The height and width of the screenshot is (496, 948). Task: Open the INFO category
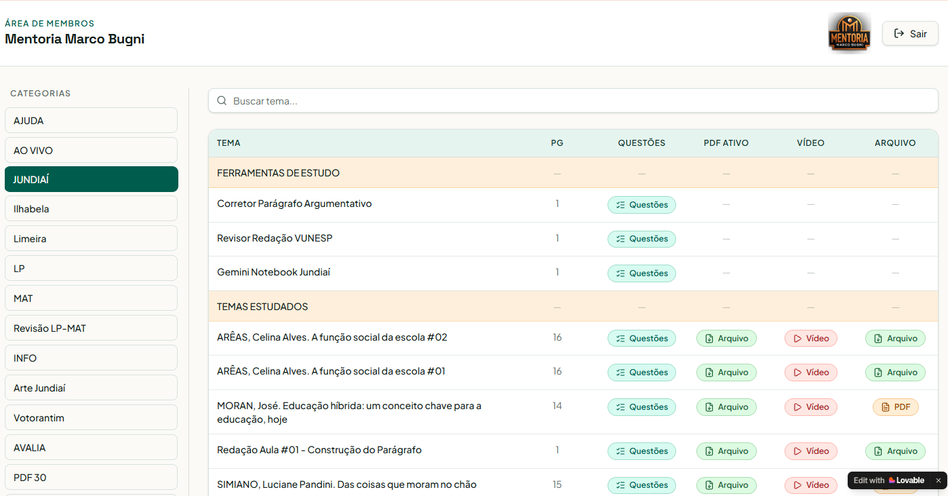pyautogui.click(x=91, y=358)
